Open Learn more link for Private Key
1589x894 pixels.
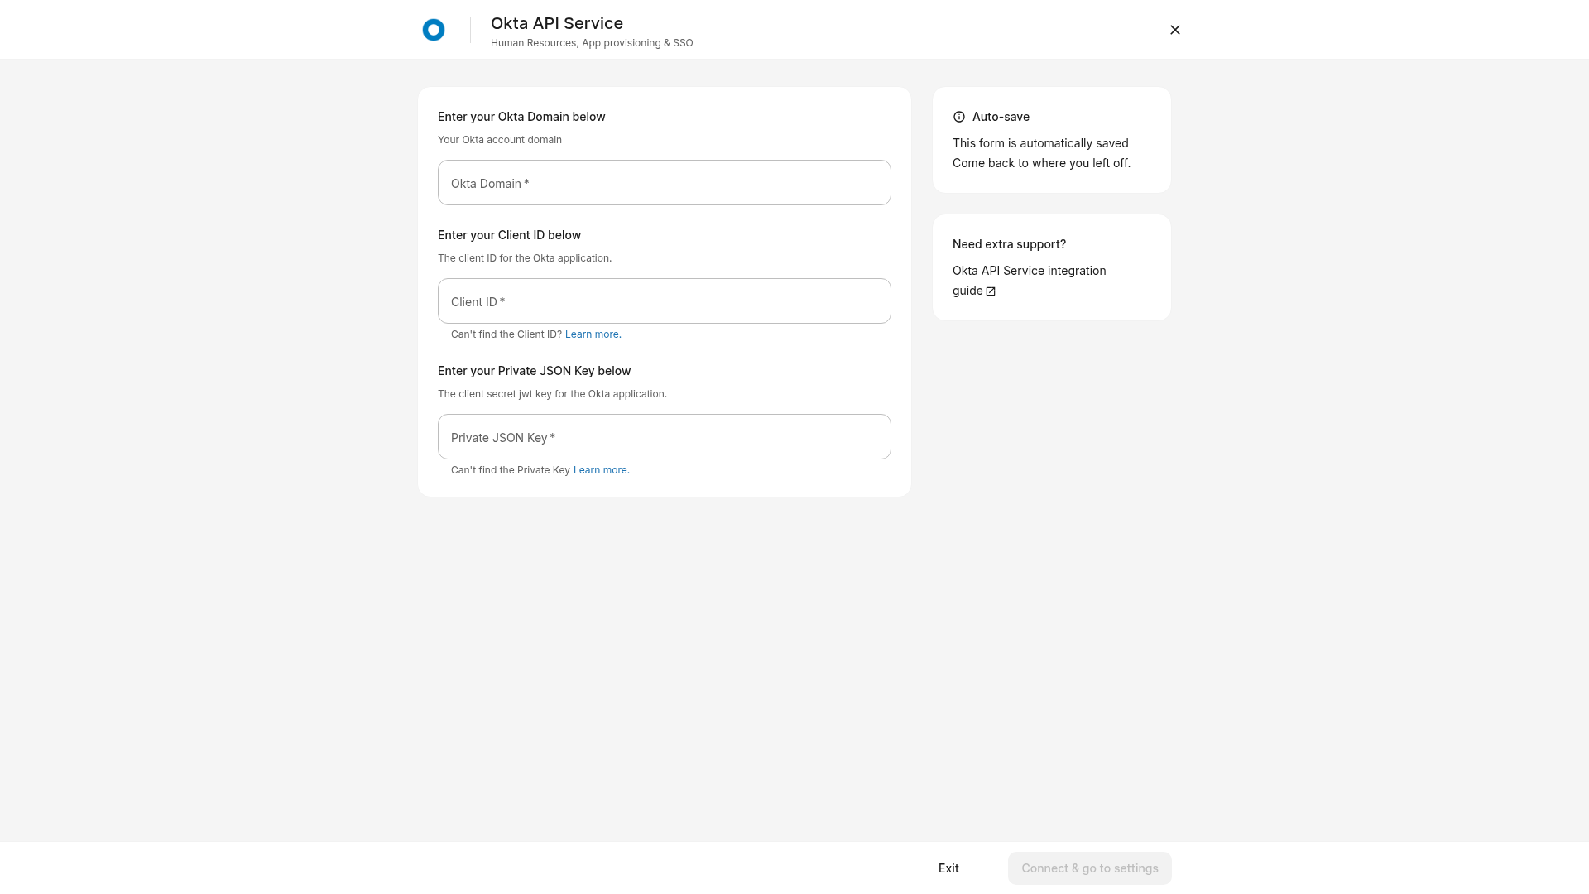coord(601,470)
